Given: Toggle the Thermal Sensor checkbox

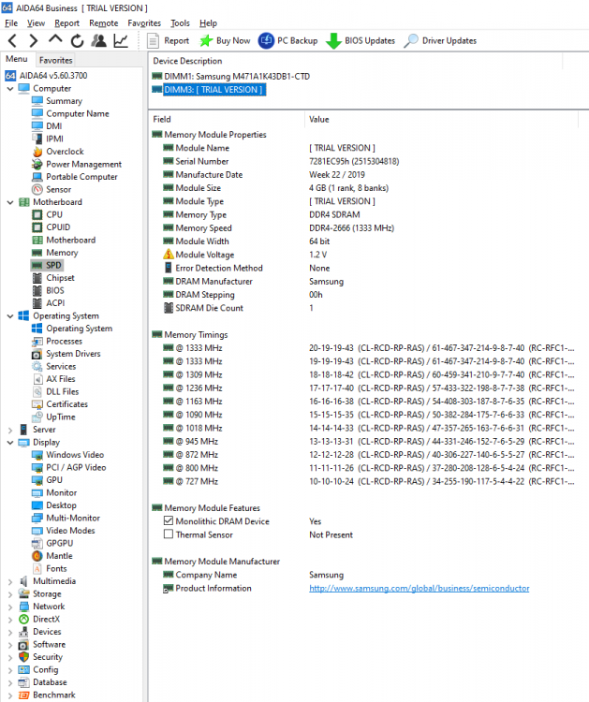Looking at the screenshot, I should tap(169, 534).
